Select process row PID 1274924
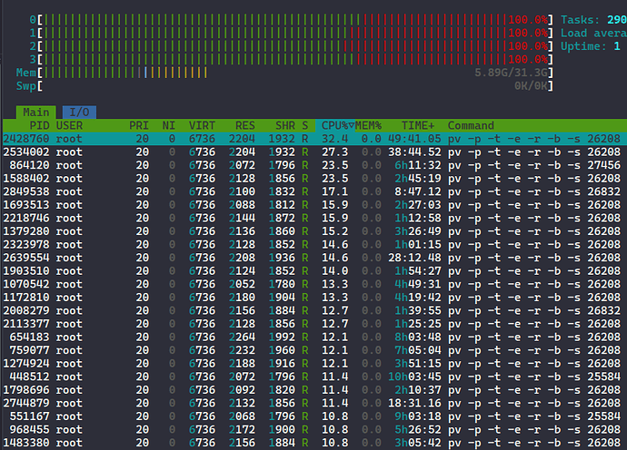 [314, 363]
